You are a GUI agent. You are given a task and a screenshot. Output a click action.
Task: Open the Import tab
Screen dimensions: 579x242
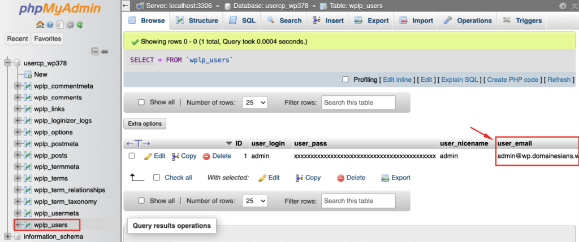coord(416,21)
